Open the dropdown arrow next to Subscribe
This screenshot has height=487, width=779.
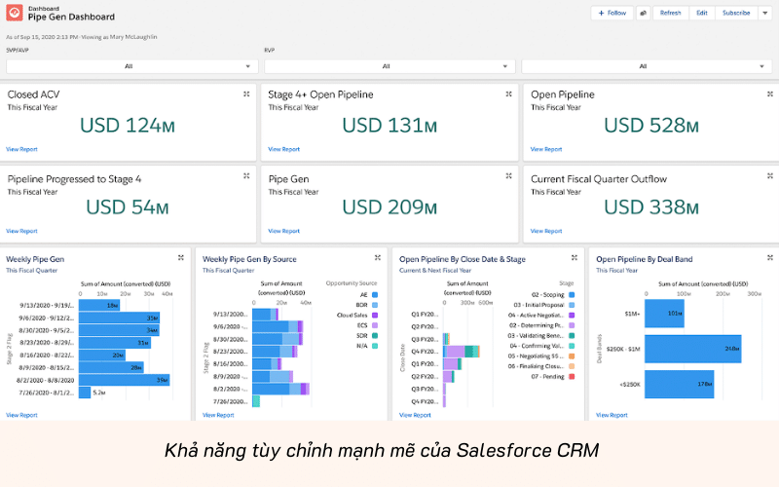(x=765, y=13)
